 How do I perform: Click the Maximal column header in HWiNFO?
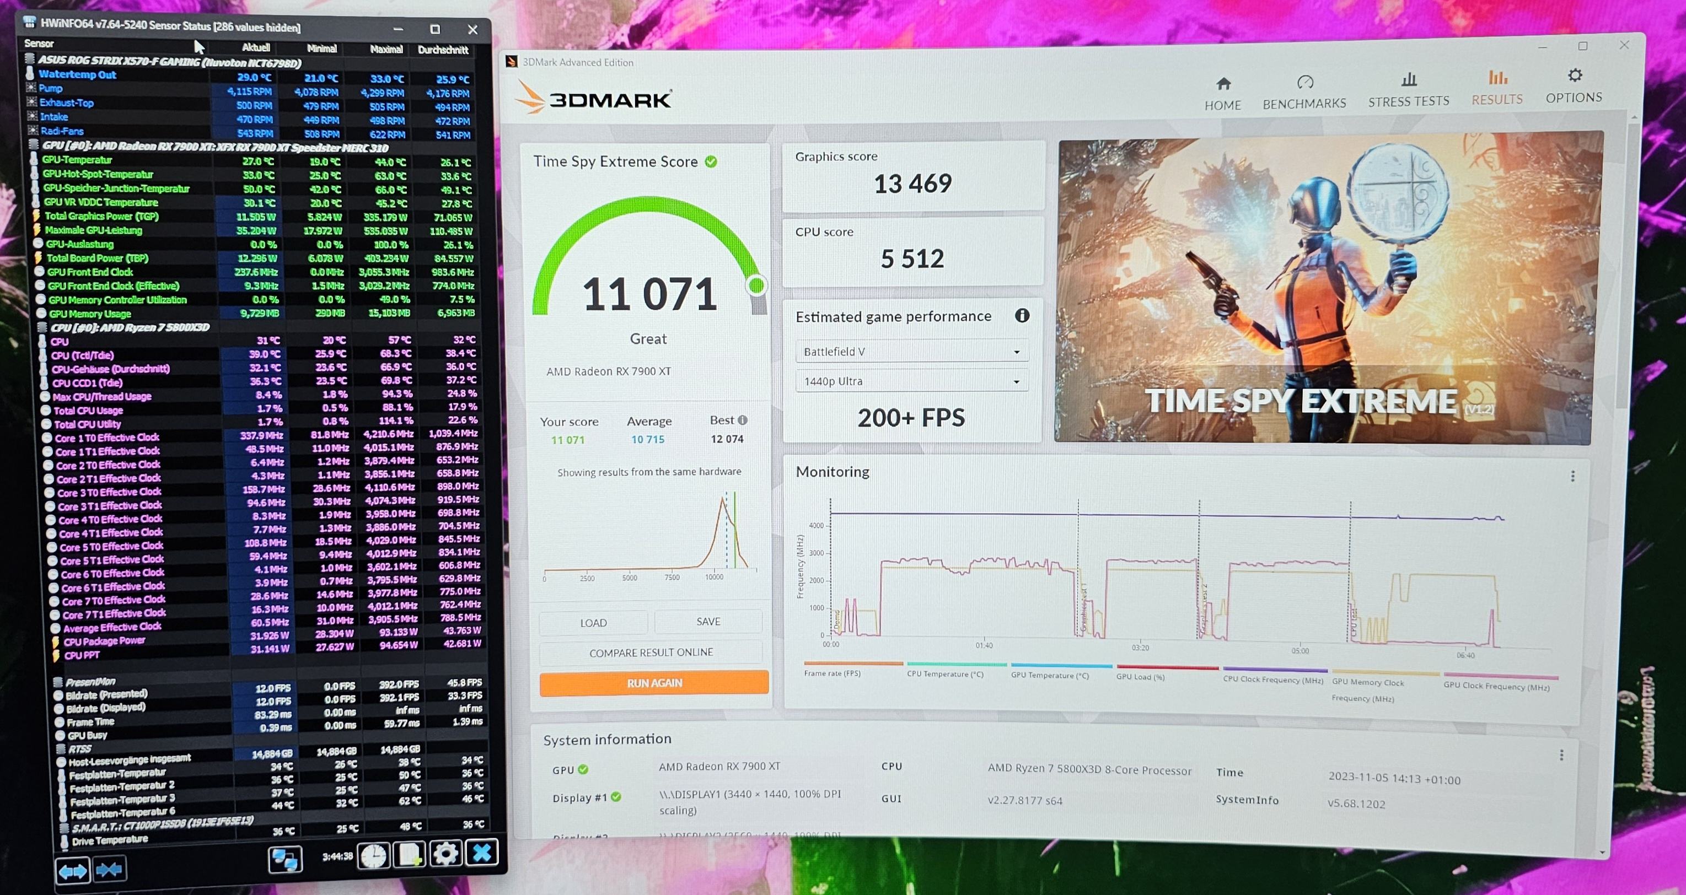click(386, 49)
